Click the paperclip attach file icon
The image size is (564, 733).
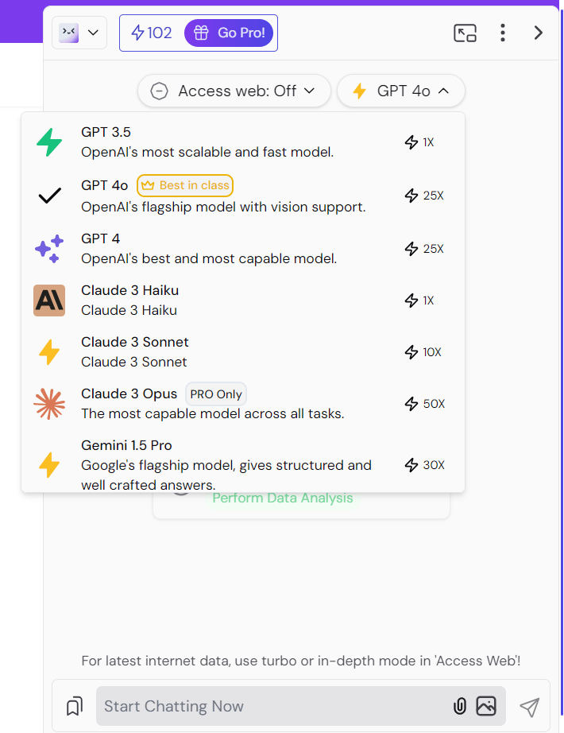click(x=459, y=706)
